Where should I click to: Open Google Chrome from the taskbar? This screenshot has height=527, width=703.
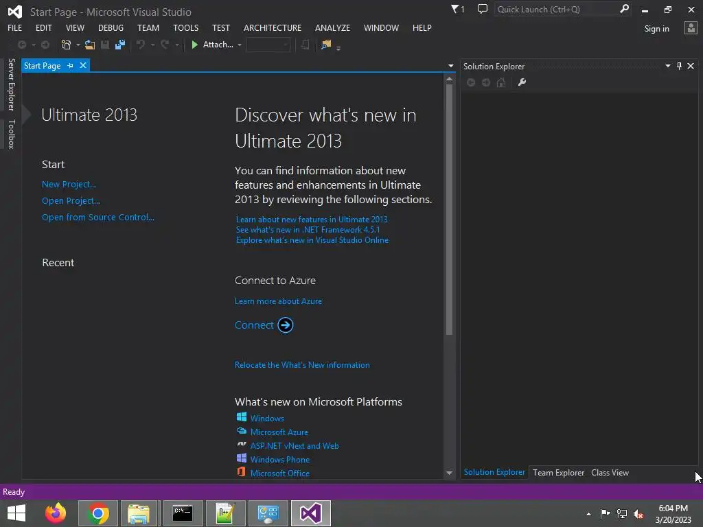point(98,513)
